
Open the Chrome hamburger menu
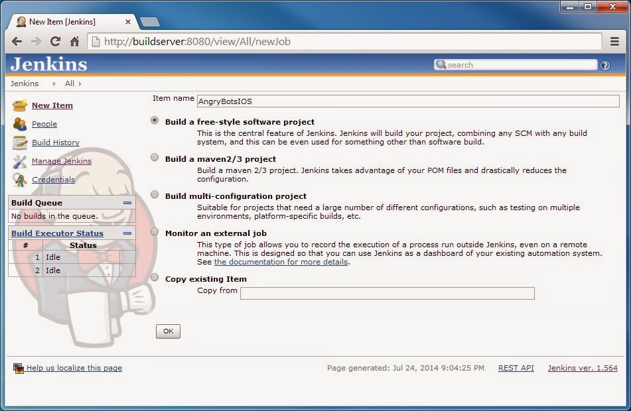pyautogui.click(x=614, y=41)
